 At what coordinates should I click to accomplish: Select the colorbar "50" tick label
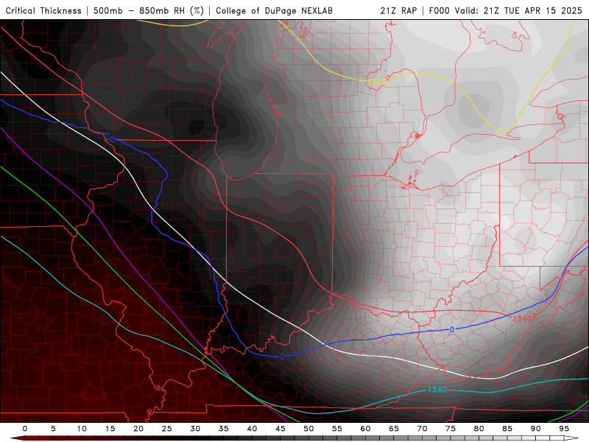[x=308, y=429]
